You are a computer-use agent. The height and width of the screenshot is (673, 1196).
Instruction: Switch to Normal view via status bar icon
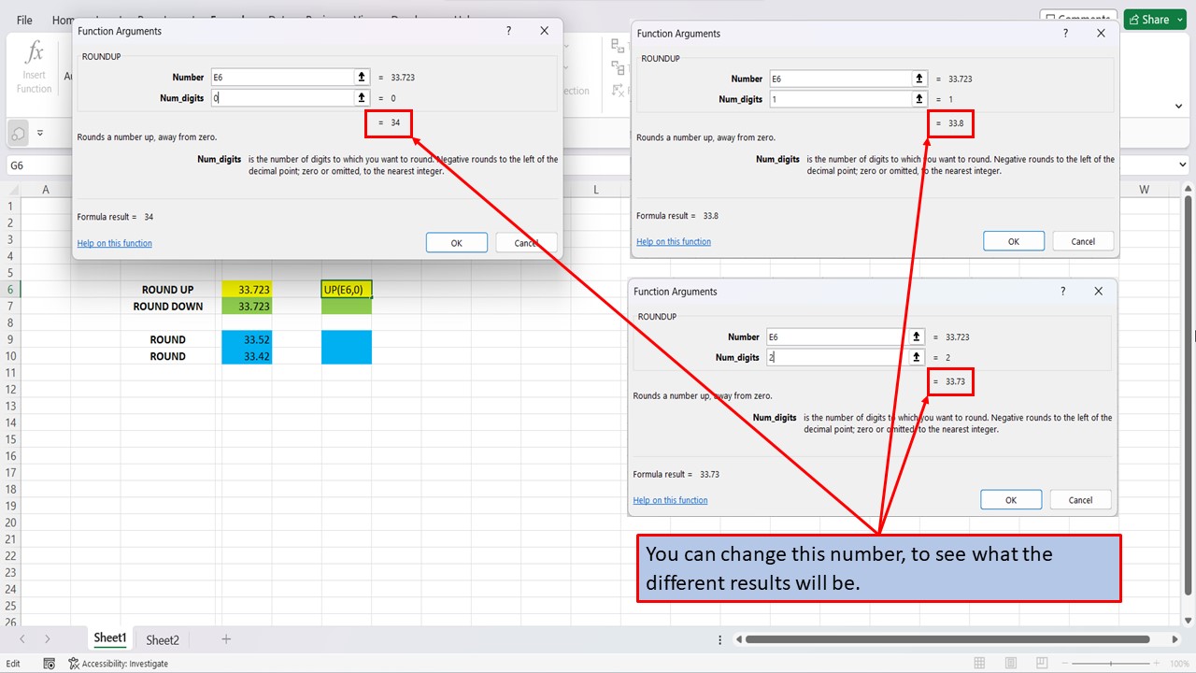pos(979,662)
